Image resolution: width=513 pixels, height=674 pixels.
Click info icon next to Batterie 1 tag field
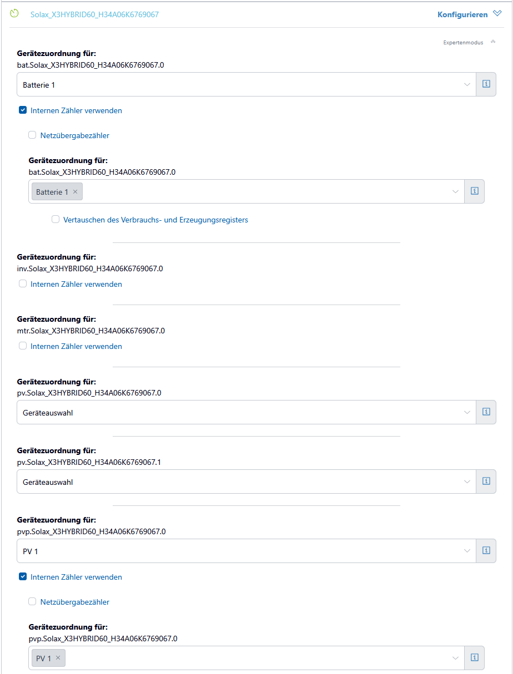click(475, 191)
